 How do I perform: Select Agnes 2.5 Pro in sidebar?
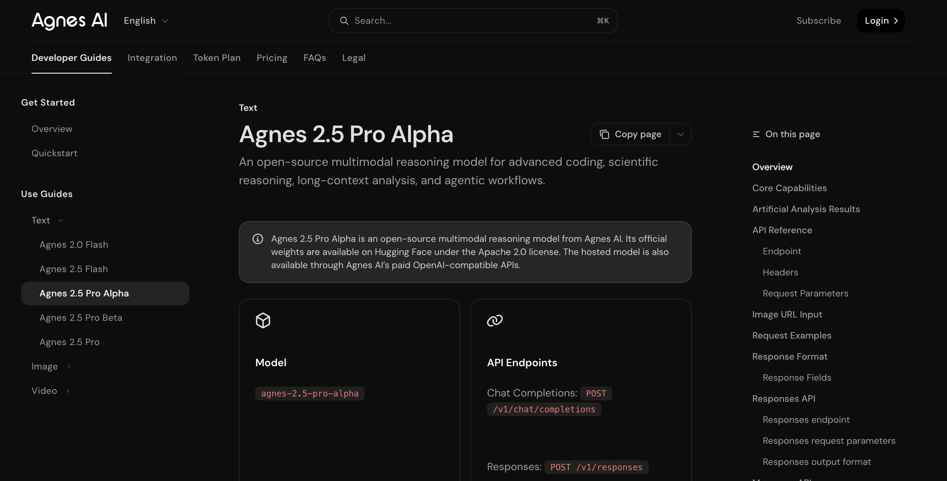(x=69, y=342)
